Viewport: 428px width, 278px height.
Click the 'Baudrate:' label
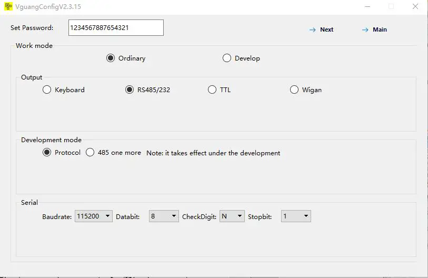coord(57,217)
